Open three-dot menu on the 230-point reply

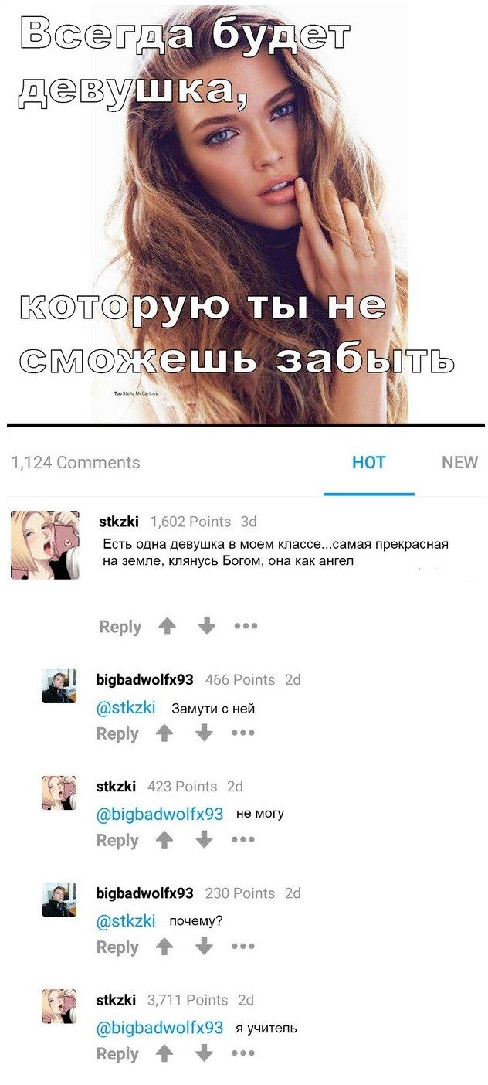click(242, 947)
